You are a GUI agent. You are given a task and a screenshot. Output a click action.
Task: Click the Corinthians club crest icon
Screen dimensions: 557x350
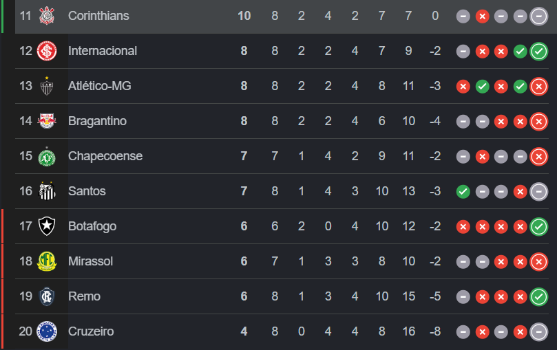[x=47, y=15]
